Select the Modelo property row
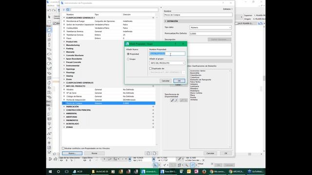The height and width of the screenshot is (175, 312). coord(109,89)
